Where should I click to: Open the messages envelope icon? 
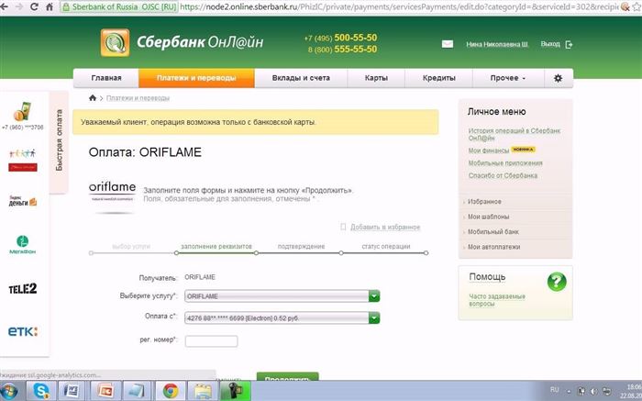click(x=448, y=44)
